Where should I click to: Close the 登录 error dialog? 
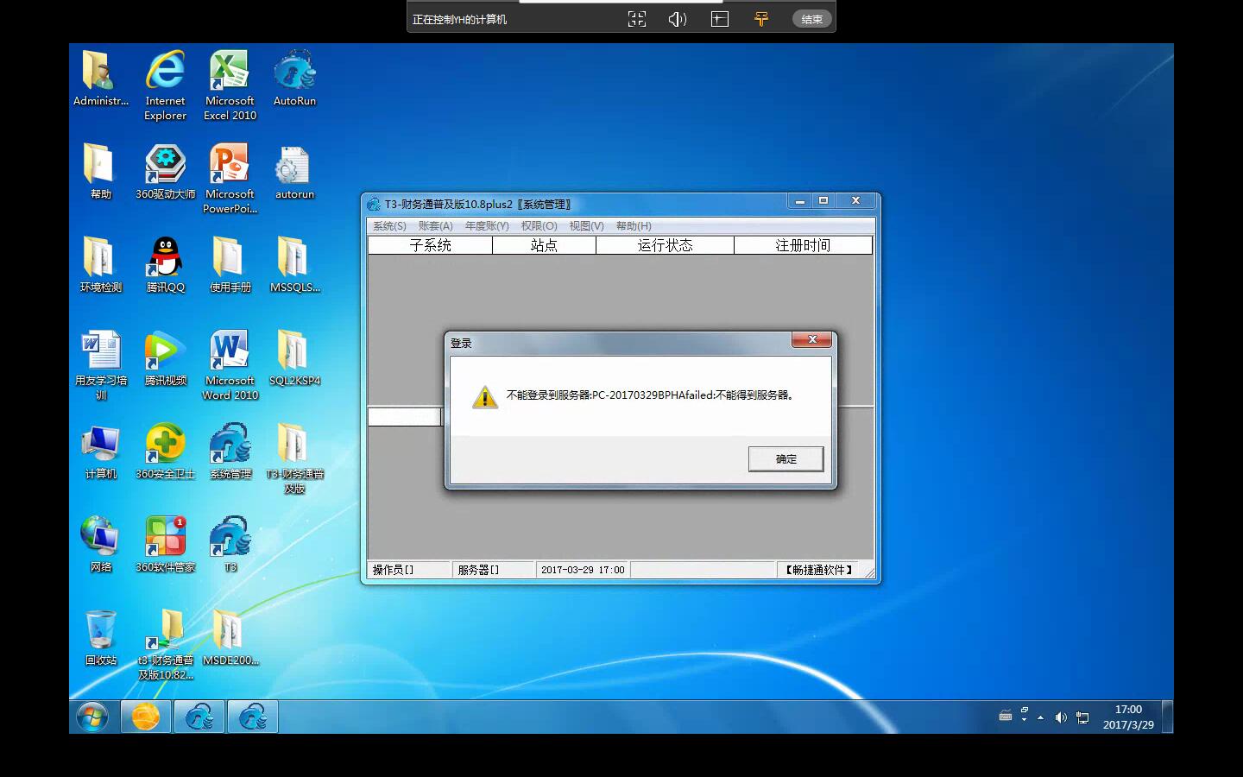(x=811, y=340)
